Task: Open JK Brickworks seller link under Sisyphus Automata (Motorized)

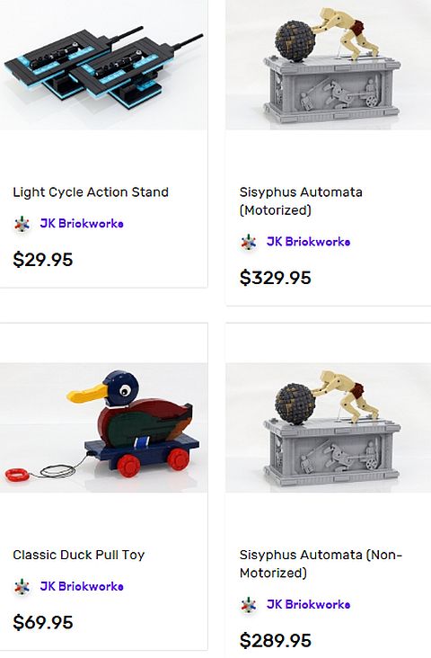Action: pyautogui.click(x=308, y=241)
